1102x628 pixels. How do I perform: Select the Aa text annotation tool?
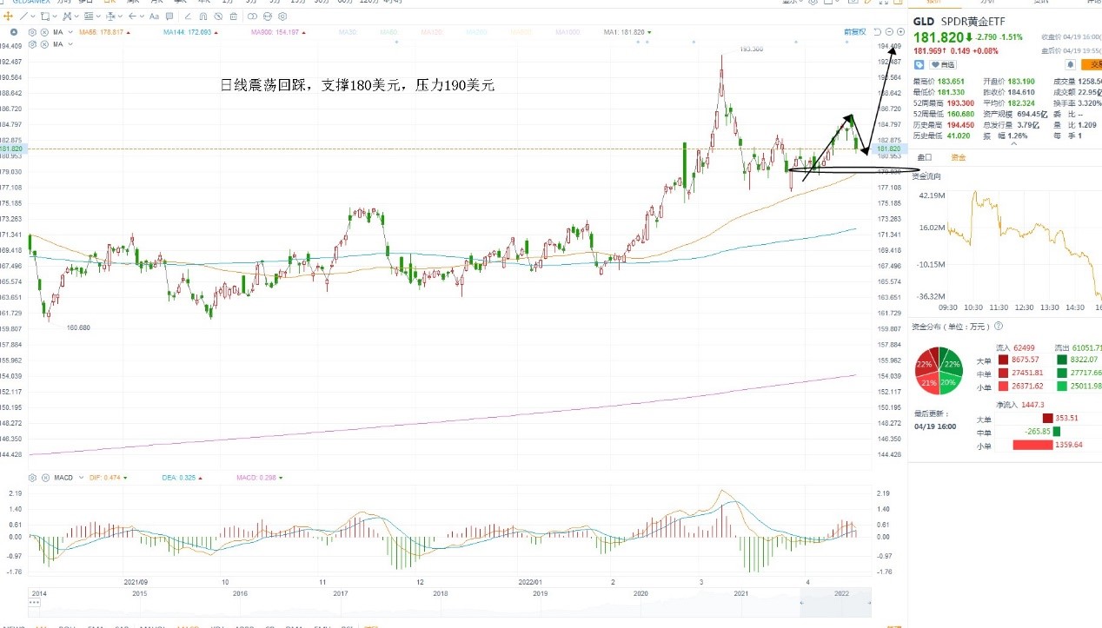pos(154,17)
